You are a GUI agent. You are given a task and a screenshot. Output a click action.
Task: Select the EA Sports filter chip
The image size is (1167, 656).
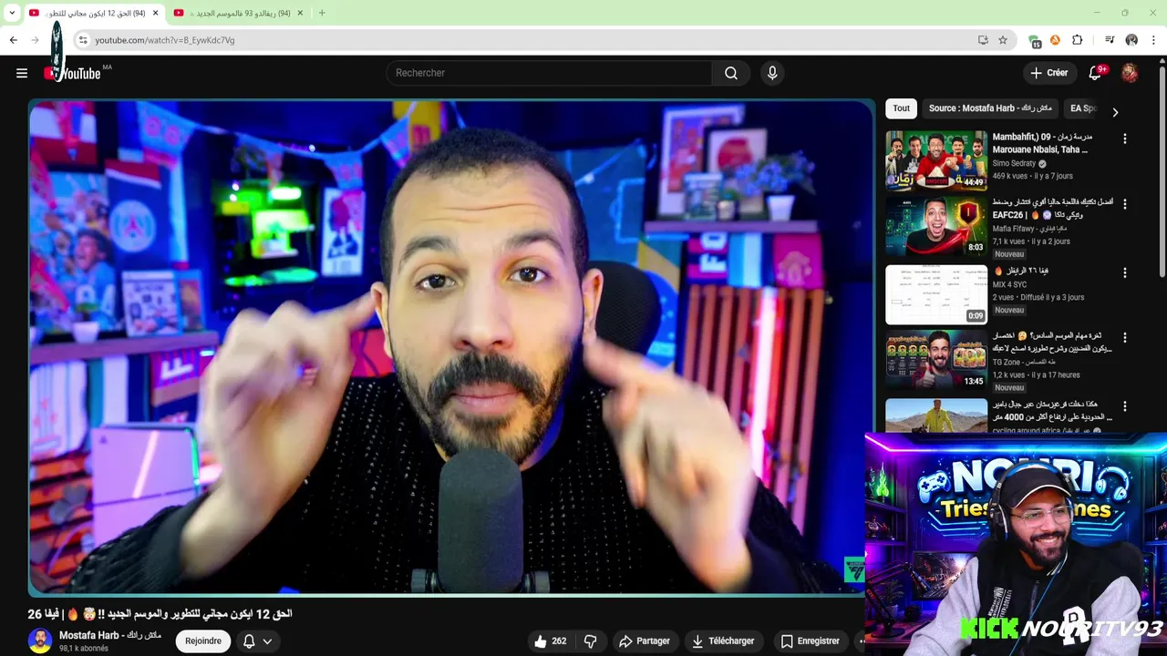pyautogui.click(x=1083, y=108)
